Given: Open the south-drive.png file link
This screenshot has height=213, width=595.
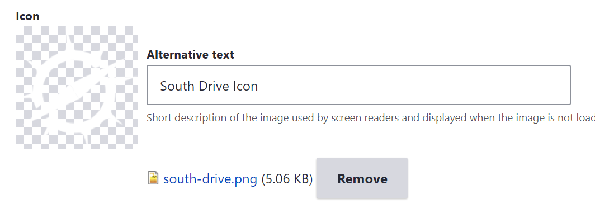Looking at the screenshot, I should tap(210, 179).
